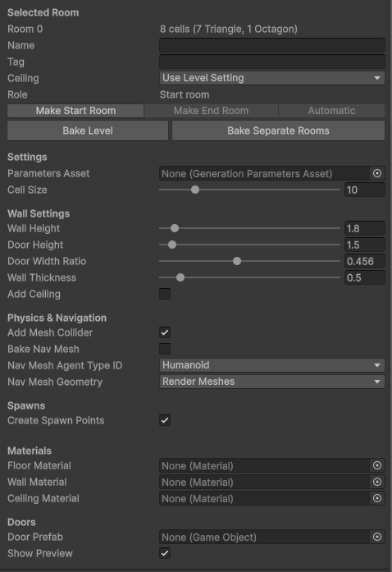Select Make End Room option
392x572 pixels.
click(x=211, y=111)
